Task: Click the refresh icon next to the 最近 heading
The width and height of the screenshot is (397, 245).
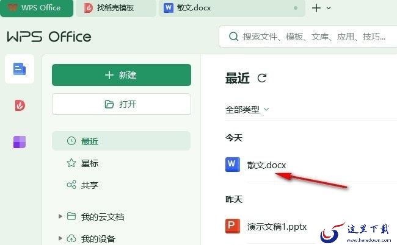Action: click(262, 78)
